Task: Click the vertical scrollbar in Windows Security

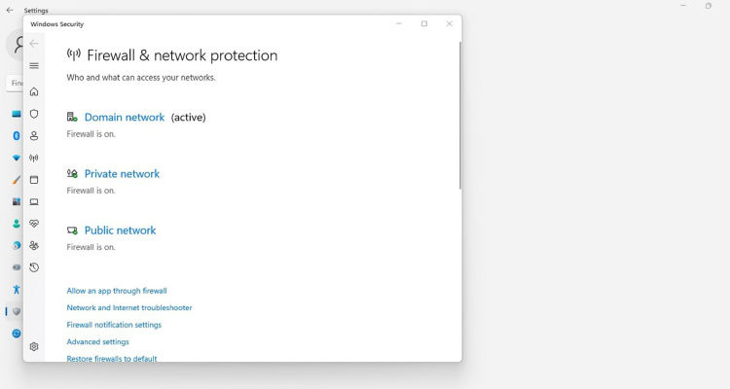Action: 460,116
